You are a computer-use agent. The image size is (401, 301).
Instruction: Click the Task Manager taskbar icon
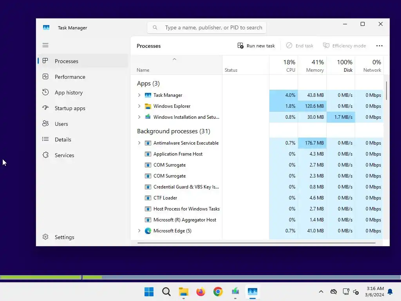coord(253,292)
